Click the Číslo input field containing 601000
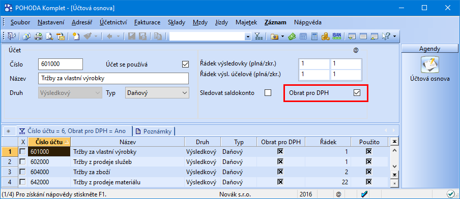Image resolution: width=460 pixels, height=199 pixels. click(x=61, y=64)
